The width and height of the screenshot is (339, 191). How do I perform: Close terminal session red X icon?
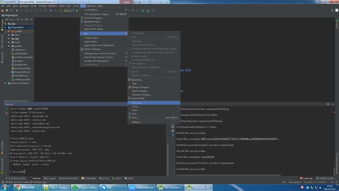click(6, 113)
